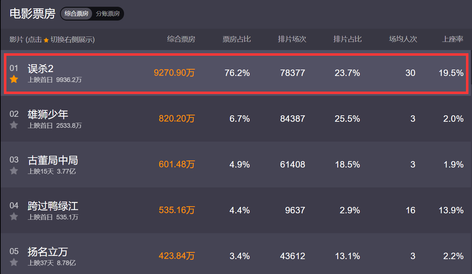Click the 电影票房 heading
The image size is (472, 274).
tap(32, 14)
